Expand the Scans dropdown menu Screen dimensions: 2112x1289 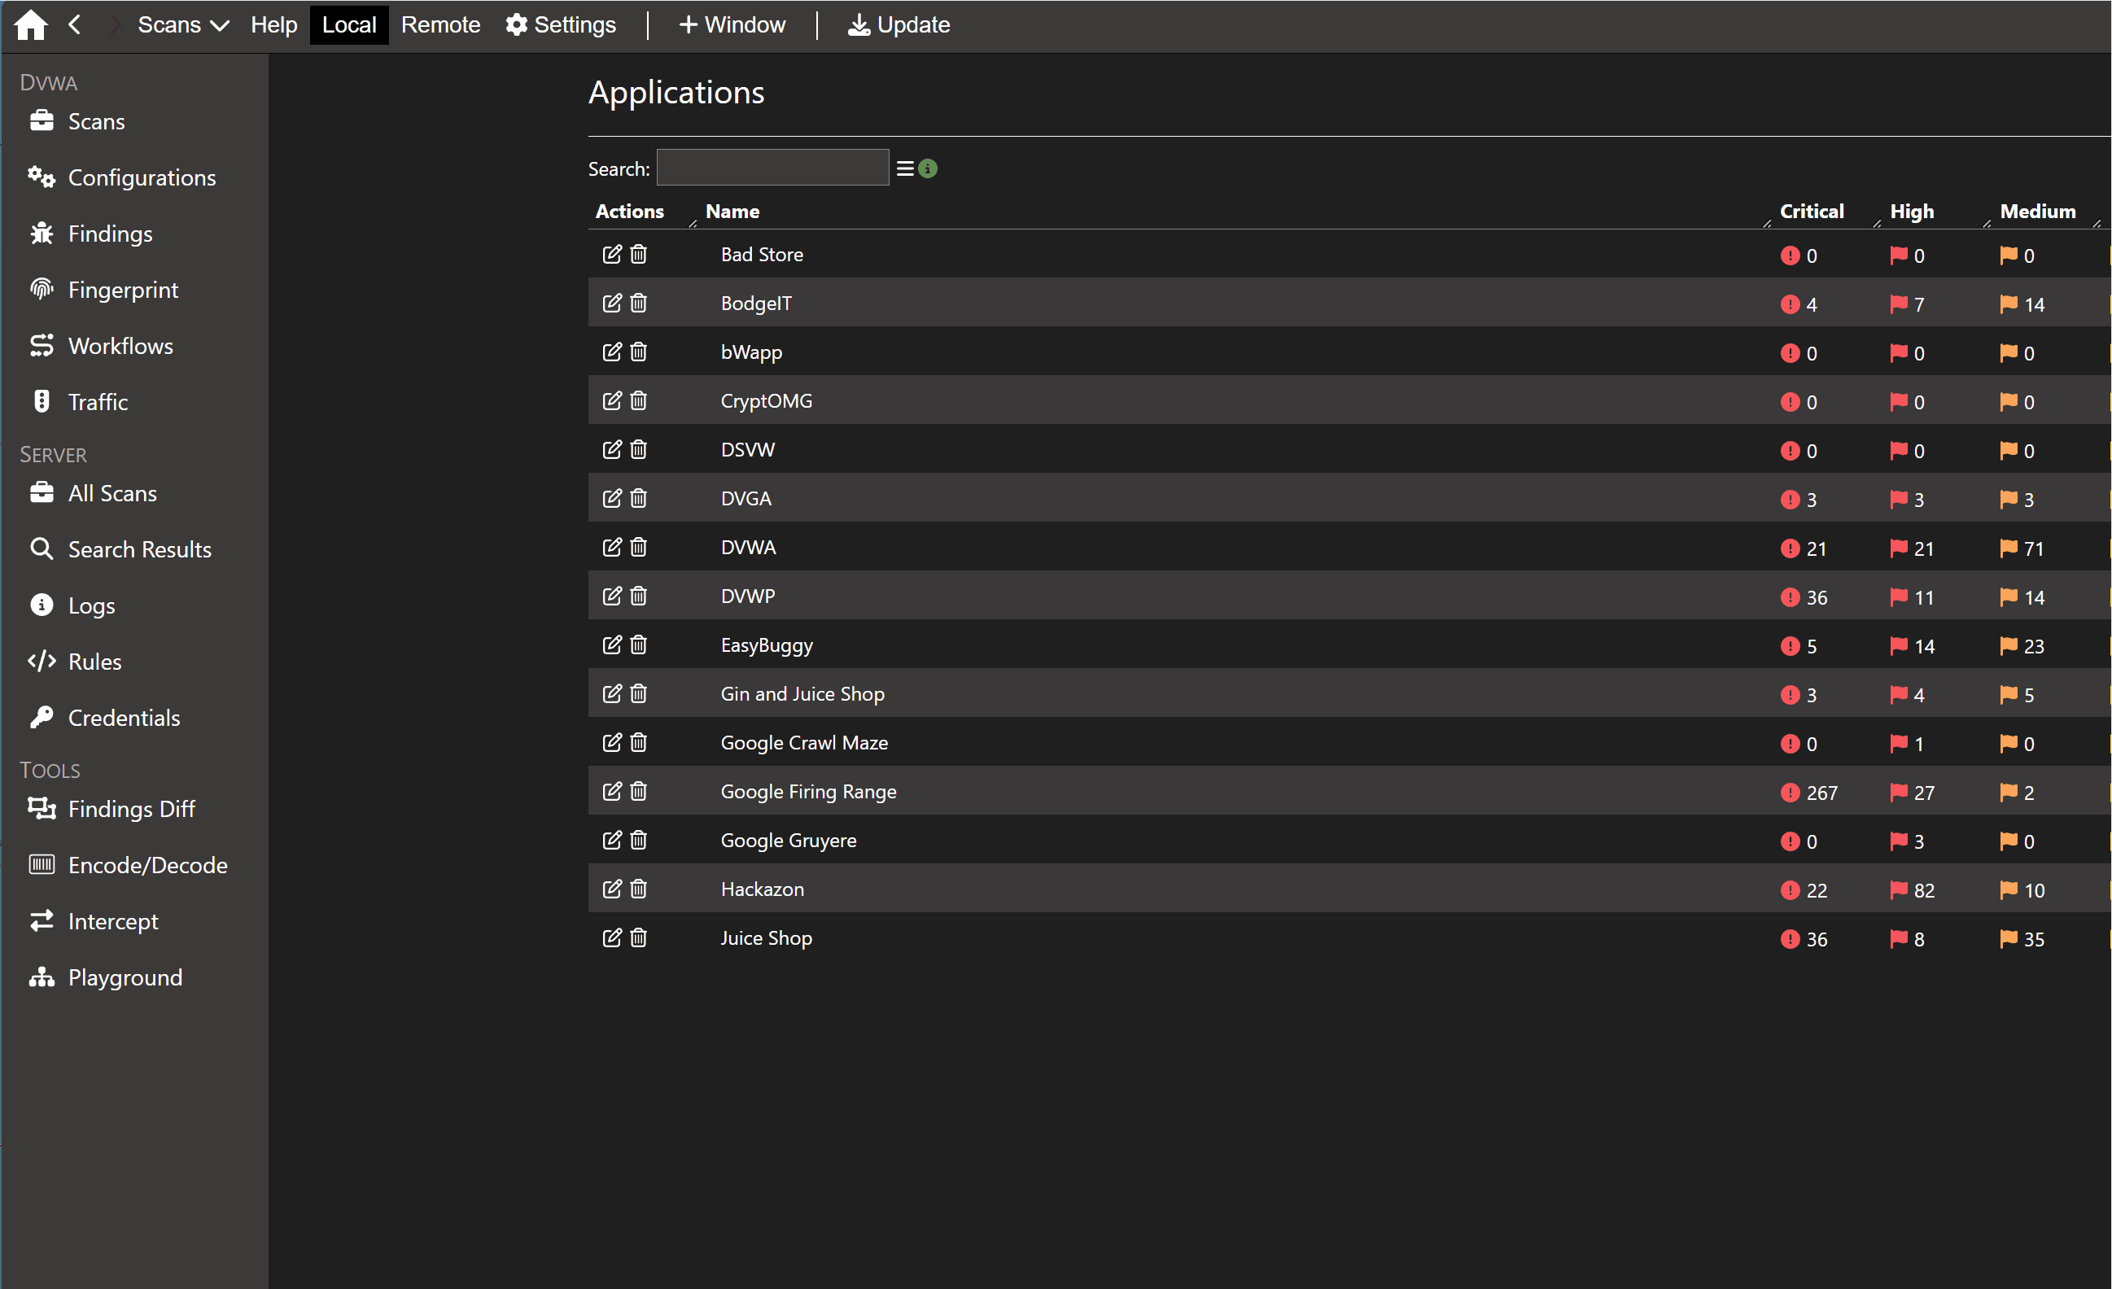pos(182,25)
